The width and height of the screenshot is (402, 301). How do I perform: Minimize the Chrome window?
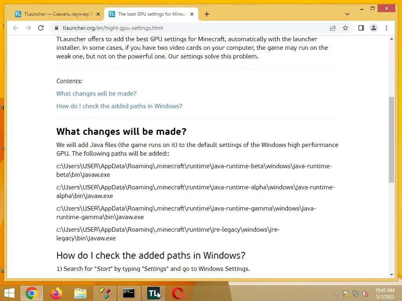click(362, 9)
